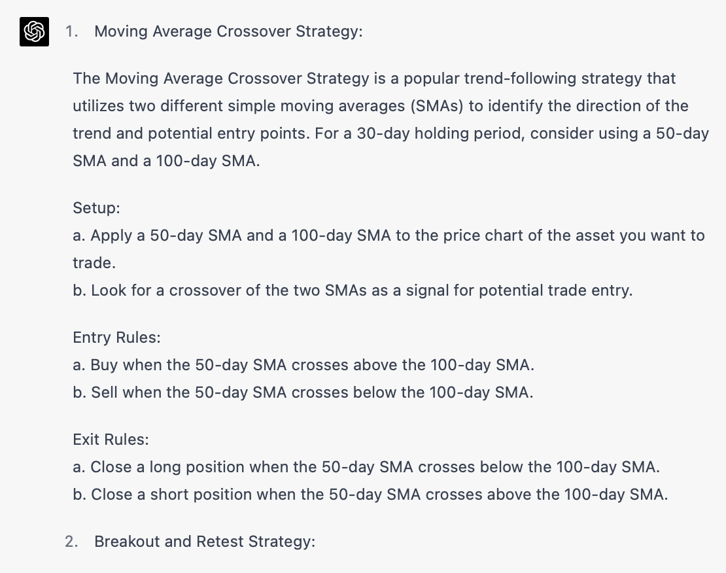Click the 'Setup:' label
Image resolution: width=726 pixels, height=573 pixels.
point(96,208)
